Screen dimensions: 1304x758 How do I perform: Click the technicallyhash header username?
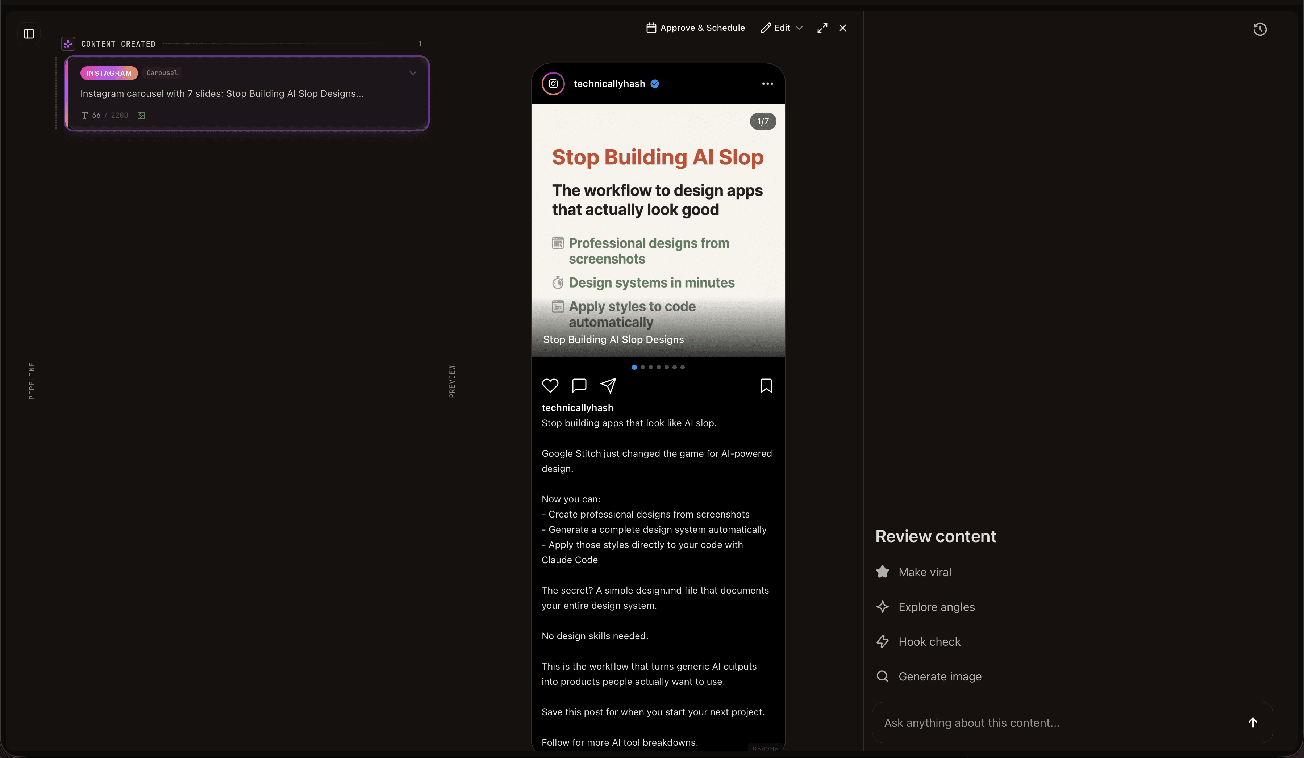(x=609, y=84)
